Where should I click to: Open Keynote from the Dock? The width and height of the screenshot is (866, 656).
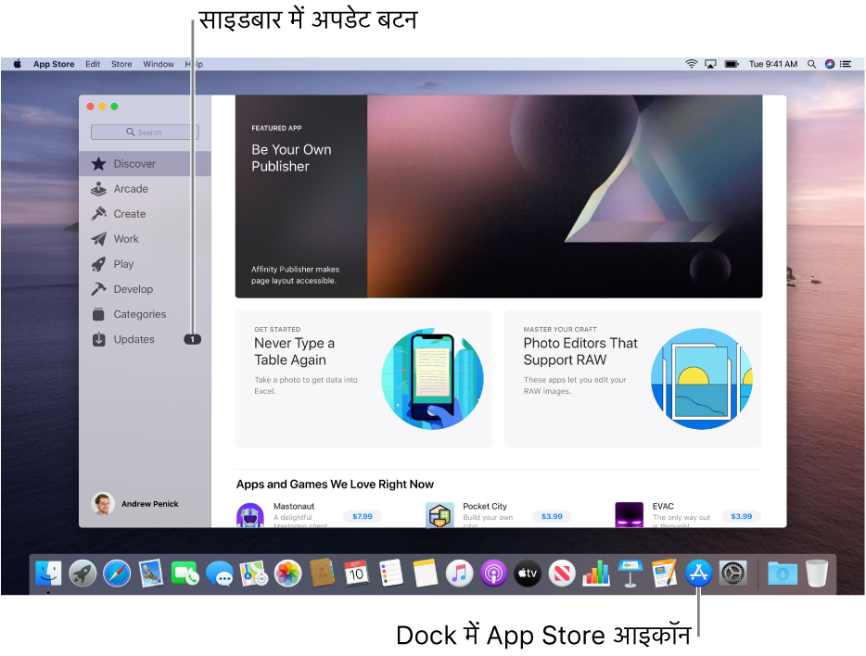pos(630,574)
